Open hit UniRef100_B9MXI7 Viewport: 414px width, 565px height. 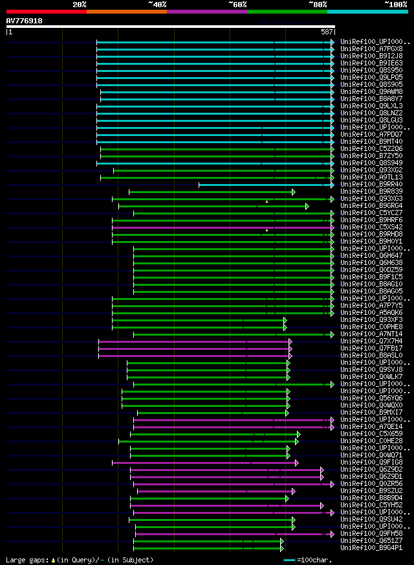(371, 412)
